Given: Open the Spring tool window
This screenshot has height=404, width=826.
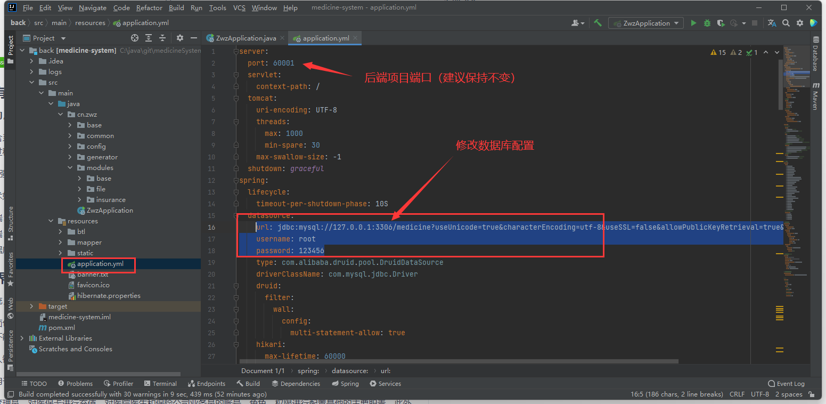Looking at the screenshot, I should [x=345, y=383].
